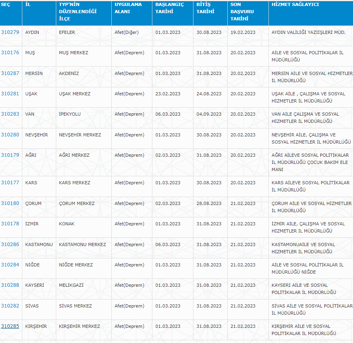
Task: Click the SİVAS MERKEZ cell
Action: pyautogui.click(x=83, y=309)
